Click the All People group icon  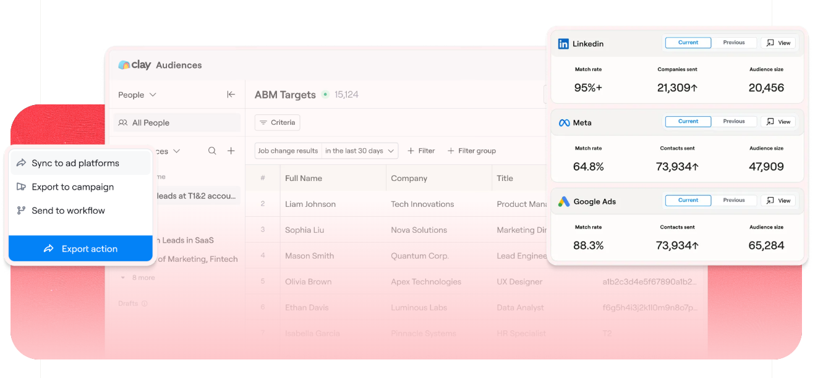[x=123, y=123]
